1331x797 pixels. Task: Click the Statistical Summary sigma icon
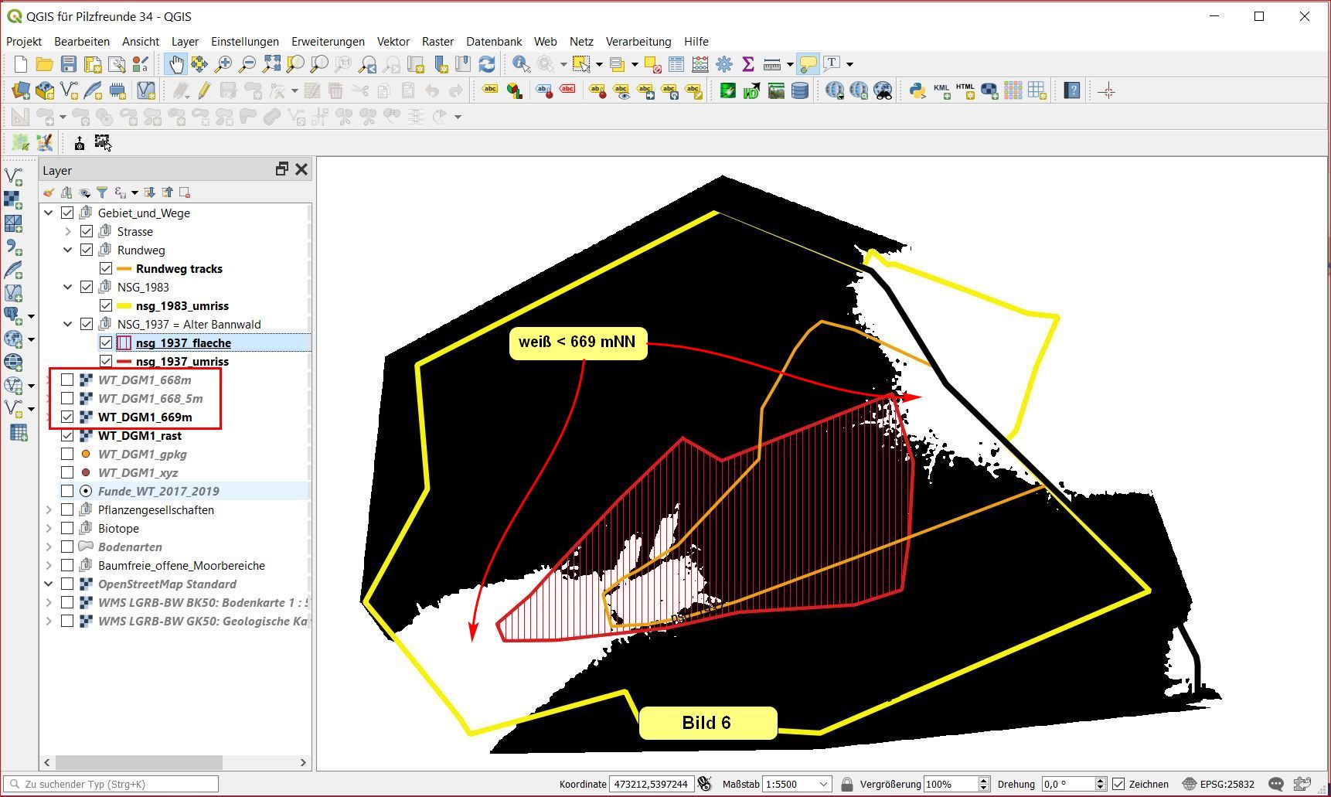coord(747,64)
